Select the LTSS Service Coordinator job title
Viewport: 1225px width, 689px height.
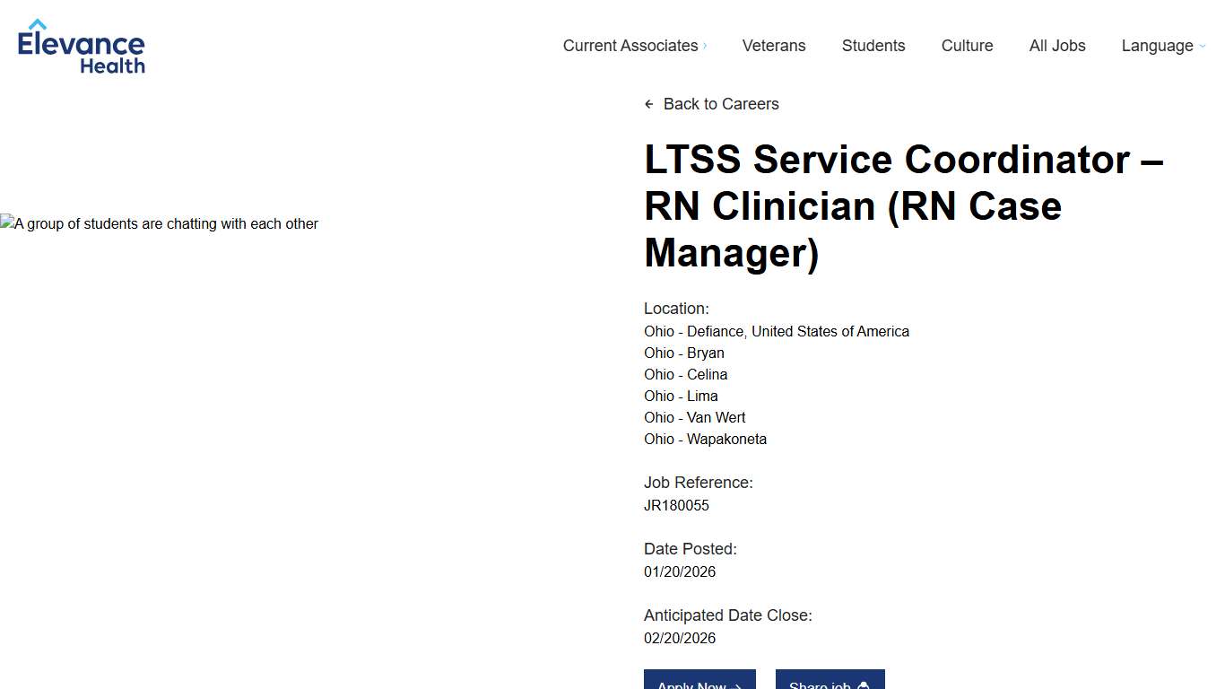tap(904, 205)
